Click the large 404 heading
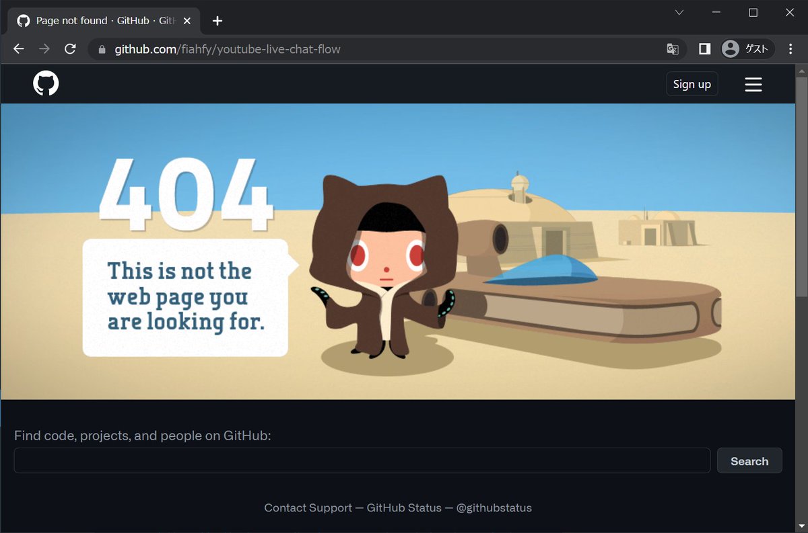The width and height of the screenshot is (808, 533). pos(186,194)
